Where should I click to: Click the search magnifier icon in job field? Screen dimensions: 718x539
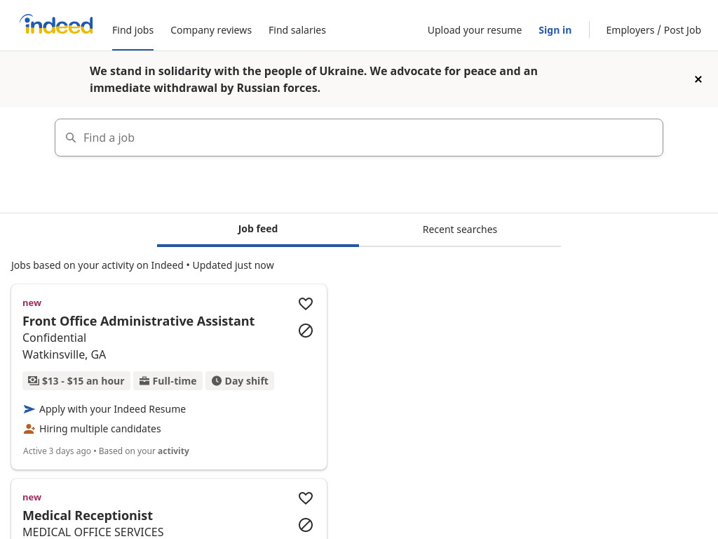click(x=71, y=138)
